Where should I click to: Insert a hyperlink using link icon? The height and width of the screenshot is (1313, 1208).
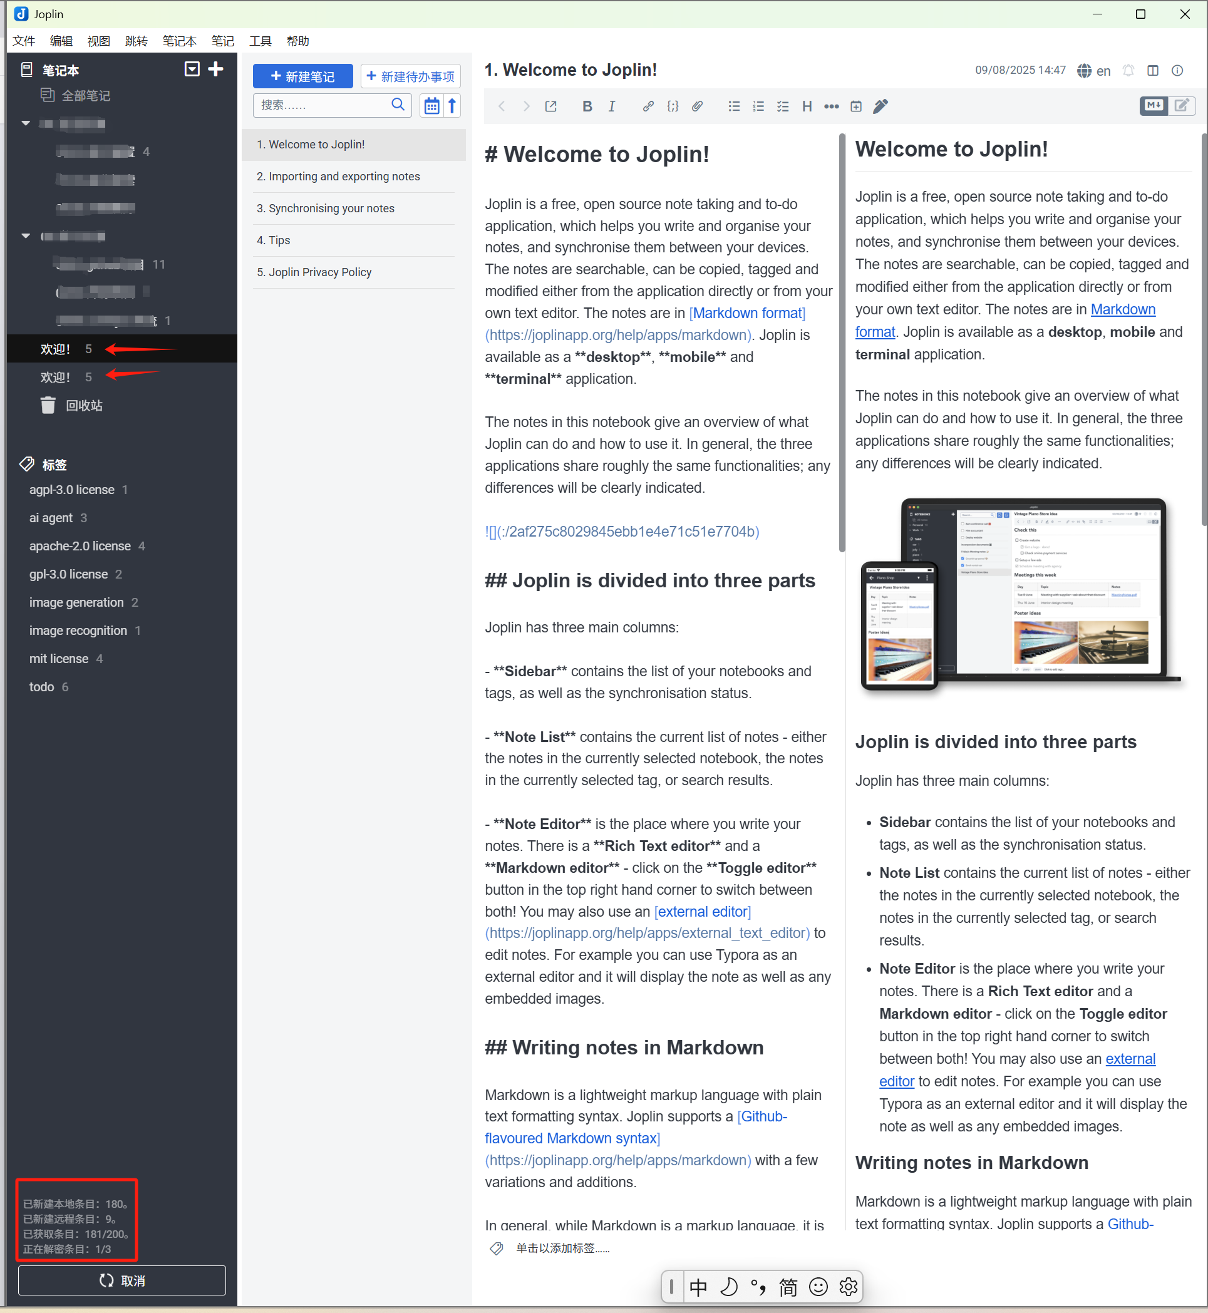[648, 106]
